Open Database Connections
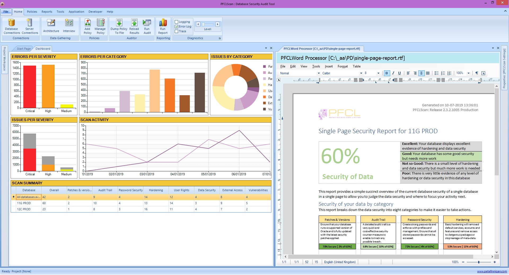The height and width of the screenshot is (275, 509). click(12, 26)
